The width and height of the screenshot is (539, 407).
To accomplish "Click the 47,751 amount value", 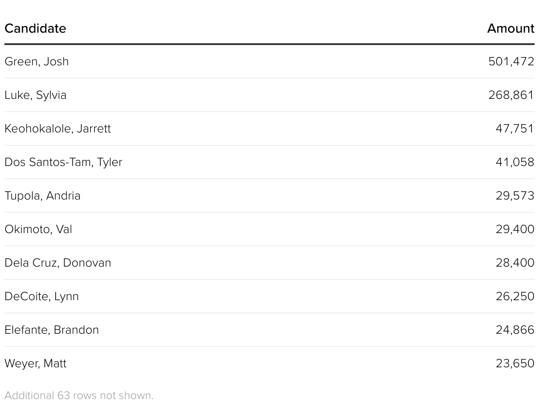I will click(515, 128).
